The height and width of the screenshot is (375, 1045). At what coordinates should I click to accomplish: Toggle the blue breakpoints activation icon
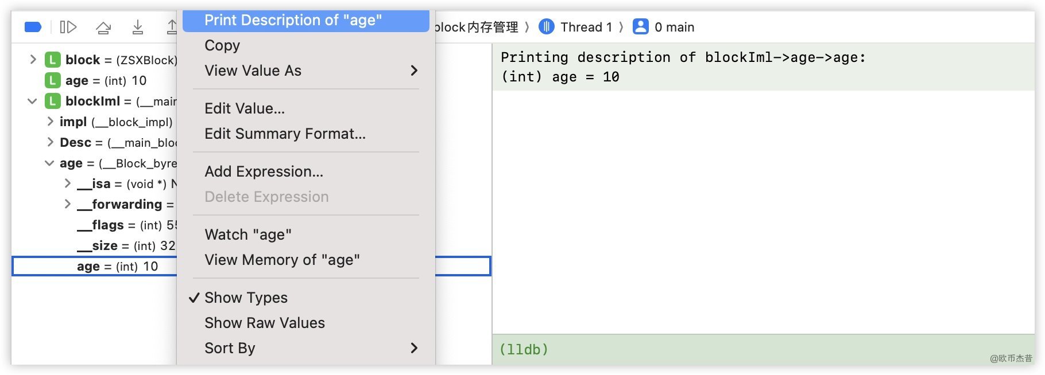tap(33, 27)
